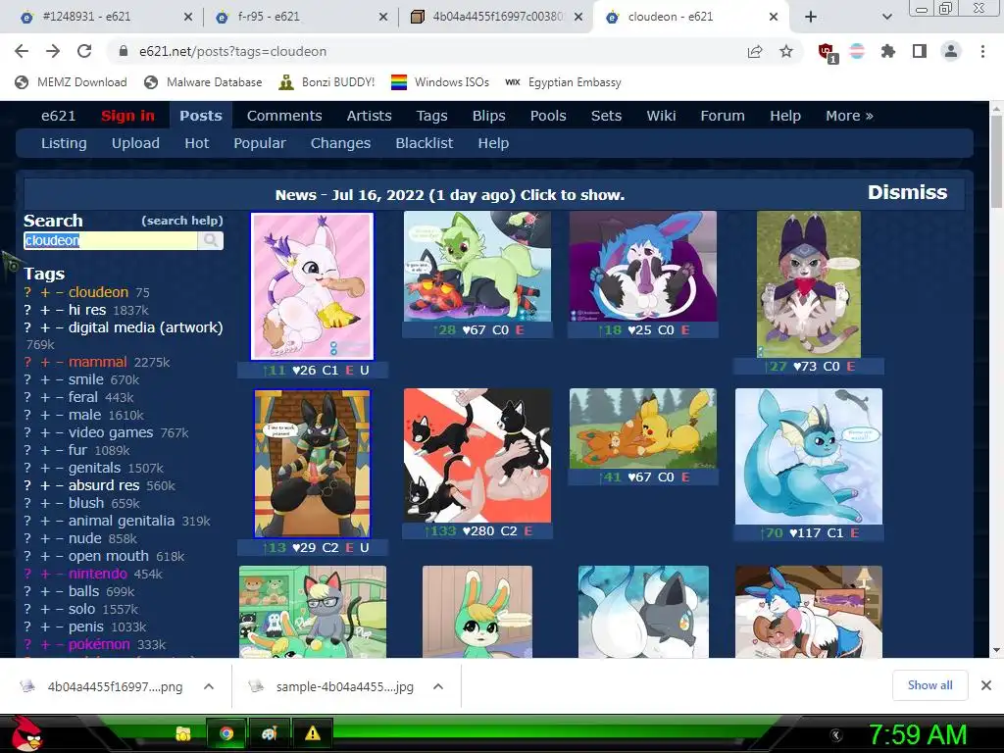Open a new browser tab
Image resolution: width=1004 pixels, height=753 pixels.
tap(811, 17)
